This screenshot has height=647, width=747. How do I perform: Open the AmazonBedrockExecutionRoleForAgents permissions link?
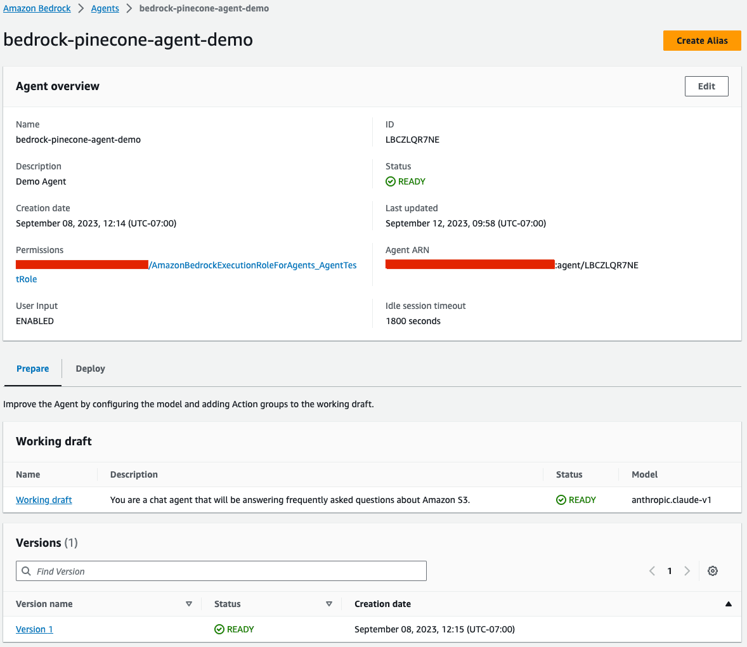click(254, 265)
